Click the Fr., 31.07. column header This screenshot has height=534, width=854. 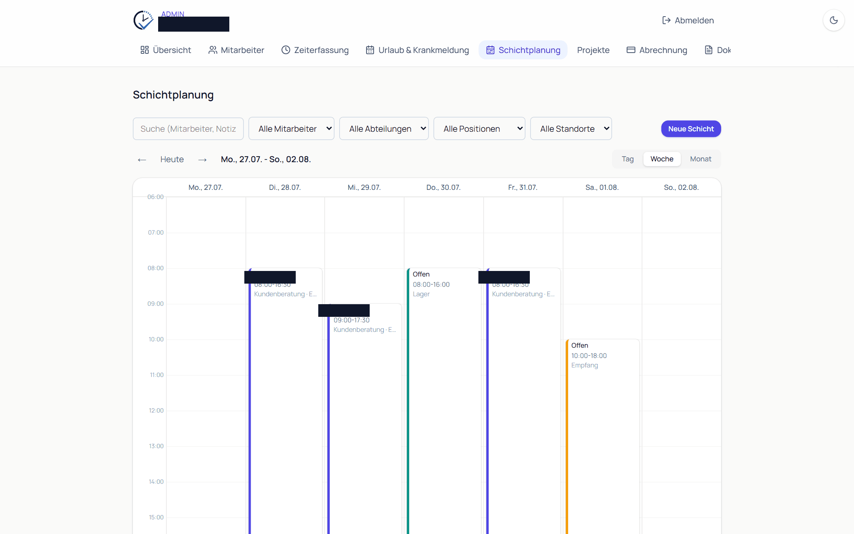click(x=523, y=187)
